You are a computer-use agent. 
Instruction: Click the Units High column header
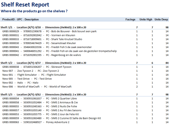pyautogui.click(x=146, y=19)
